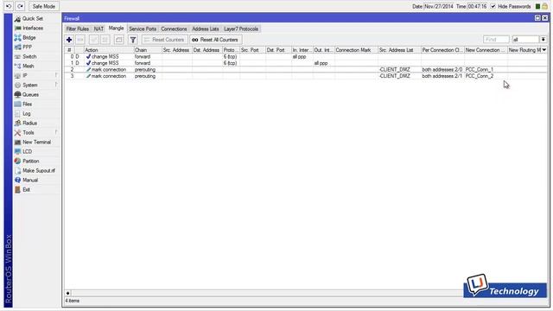Viewport: 553px width, 311px height.
Task: Toggle Safe Mode button
Action: coord(44,6)
